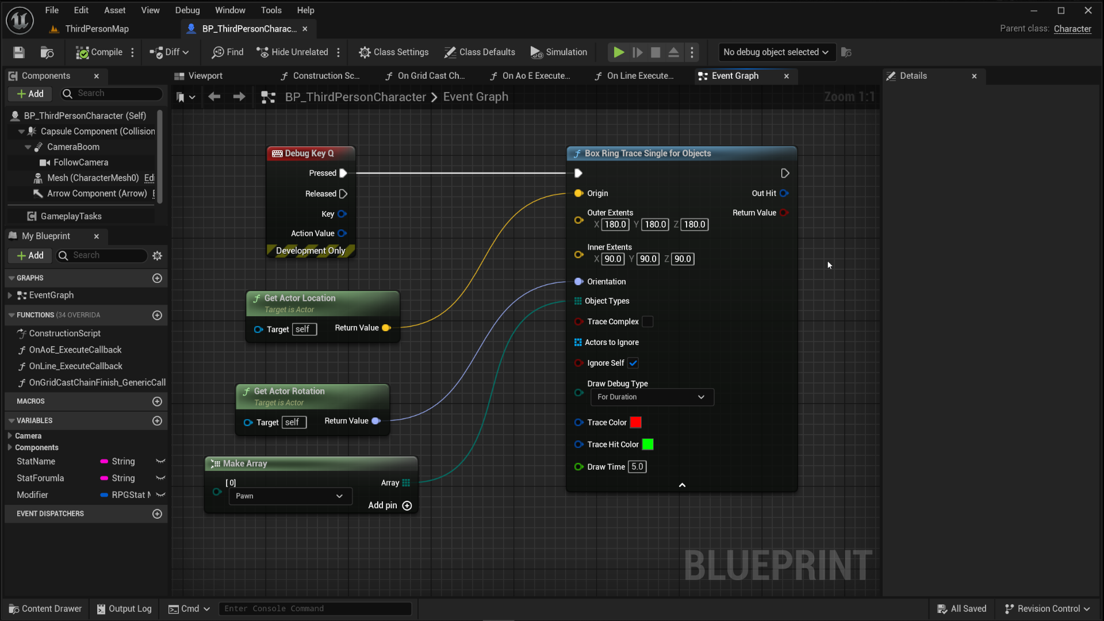
Task: Save the current blueprint asset
Action: pyautogui.click(x=19, y=52)
